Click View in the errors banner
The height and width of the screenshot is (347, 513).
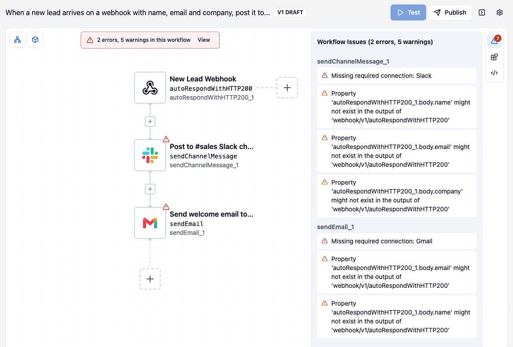point(204,40)
